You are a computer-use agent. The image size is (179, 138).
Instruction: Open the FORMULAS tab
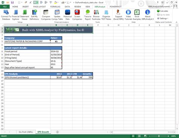coord(55,7)
